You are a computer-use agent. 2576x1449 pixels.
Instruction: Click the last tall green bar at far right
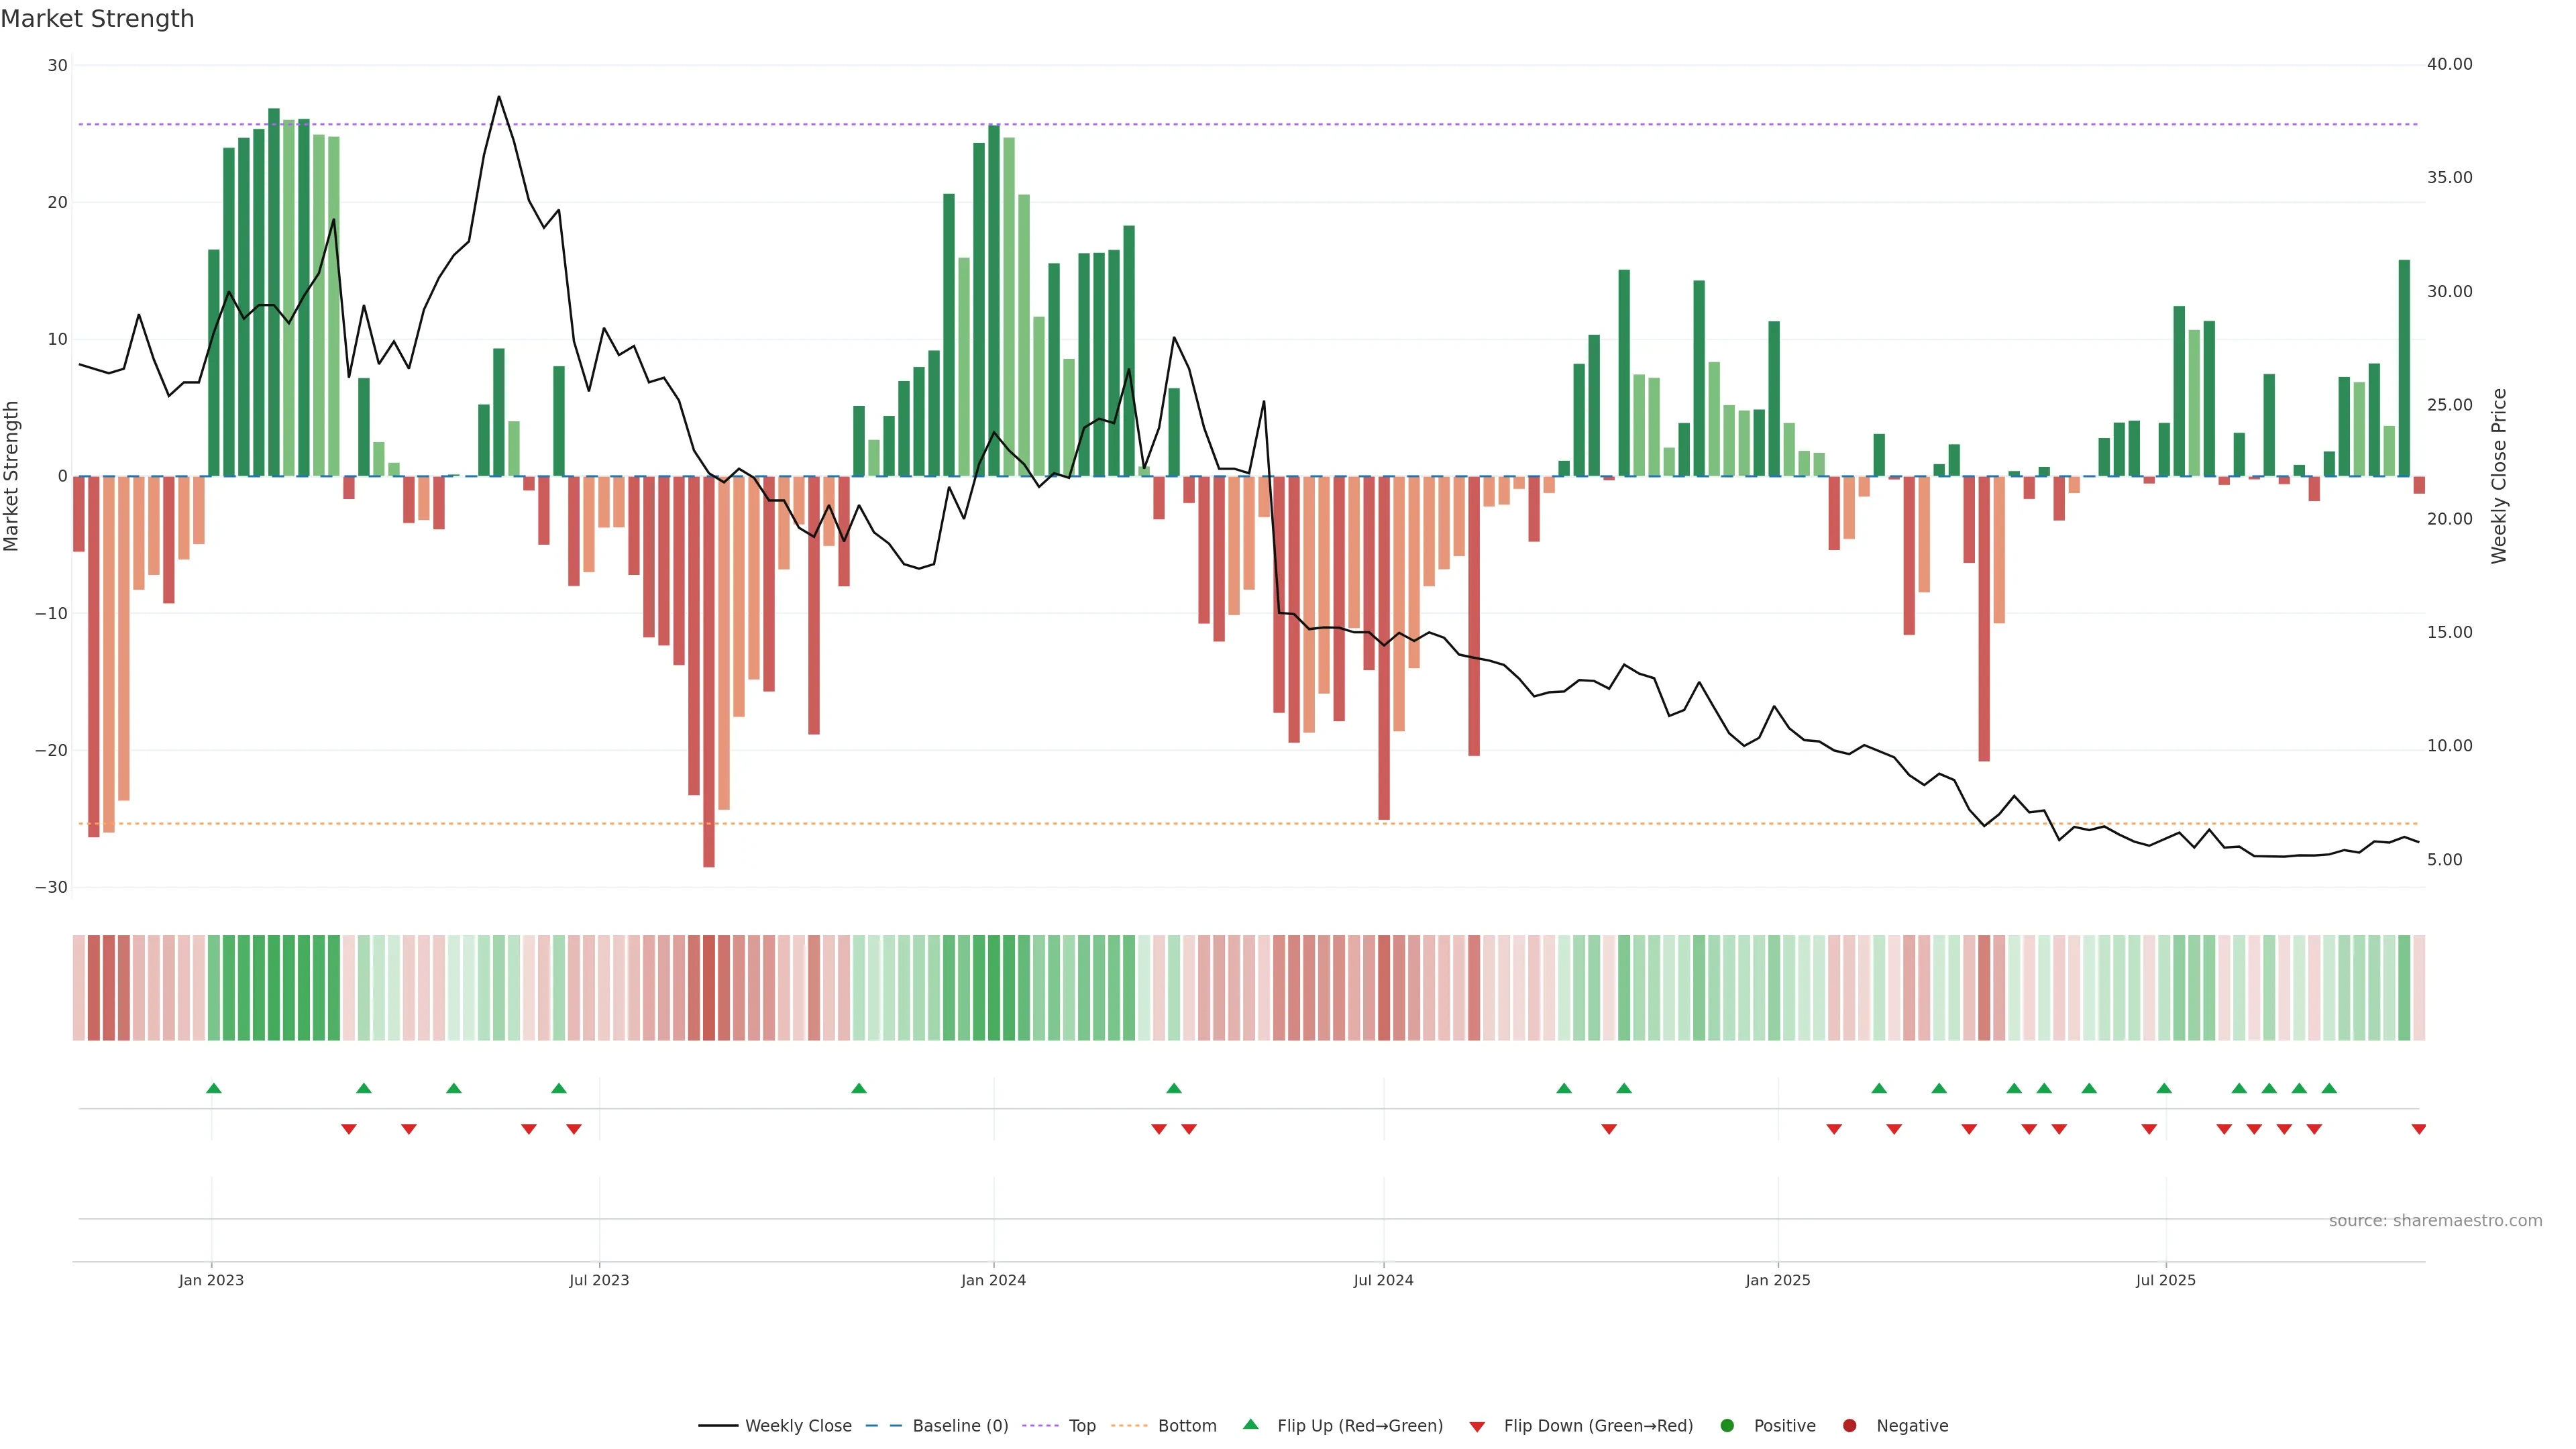pos(2404,368)
